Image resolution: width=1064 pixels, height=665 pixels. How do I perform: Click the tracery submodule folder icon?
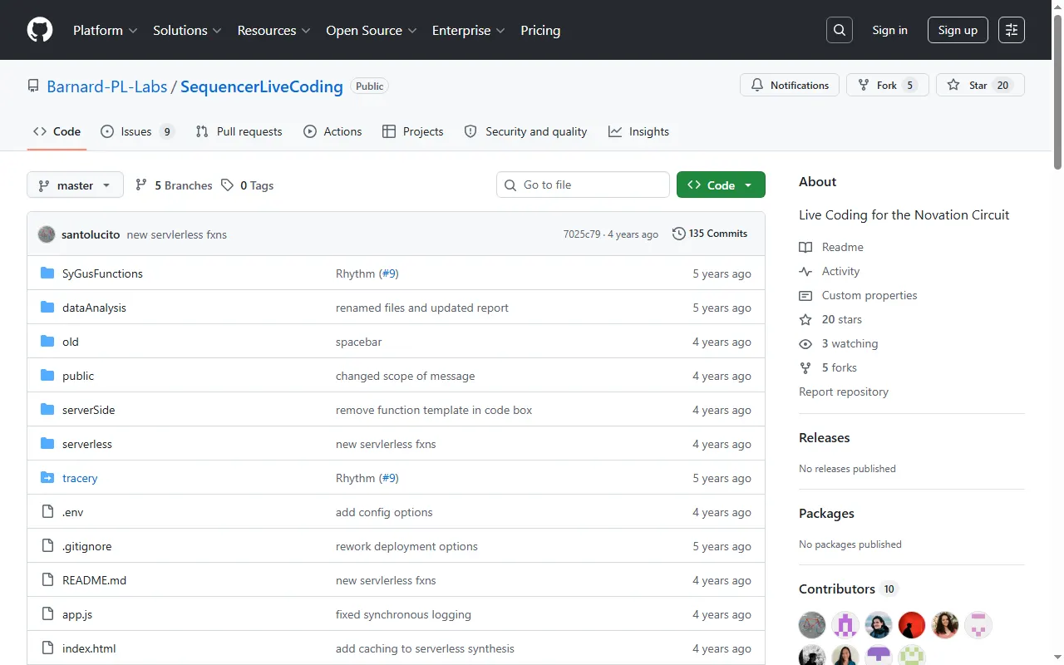coord(47,478)
